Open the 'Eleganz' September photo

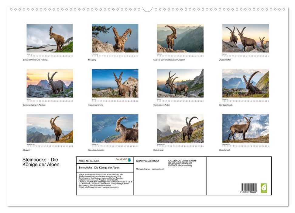50,128
